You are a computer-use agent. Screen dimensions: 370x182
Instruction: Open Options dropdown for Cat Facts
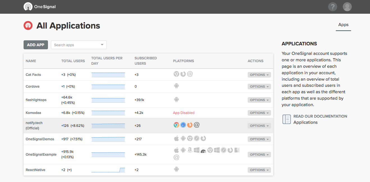click(x=259, y=75)
